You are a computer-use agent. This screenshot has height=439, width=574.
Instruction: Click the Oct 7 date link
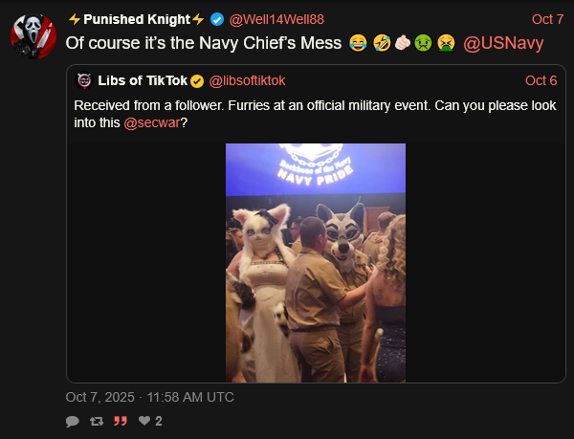click(x=547, y=19)
